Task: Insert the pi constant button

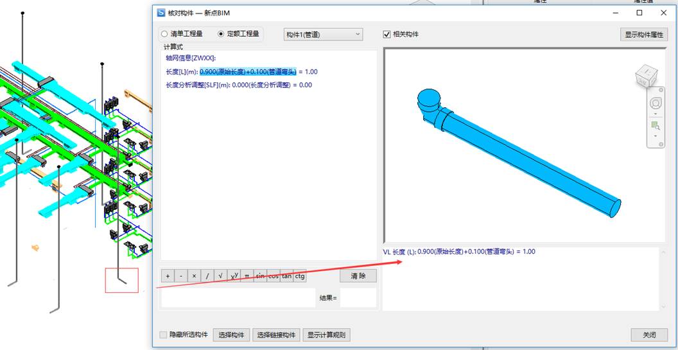Action: pos(247,276)
